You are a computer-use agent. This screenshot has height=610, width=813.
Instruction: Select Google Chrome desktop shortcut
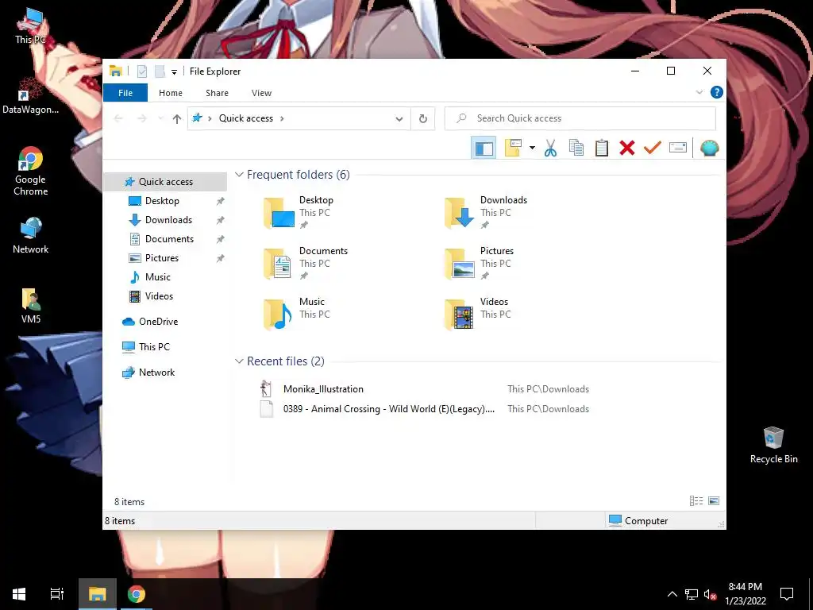(x=31, y=172)
